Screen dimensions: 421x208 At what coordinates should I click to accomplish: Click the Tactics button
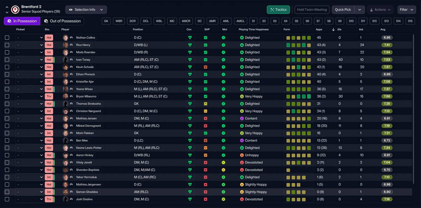[278, 10]
